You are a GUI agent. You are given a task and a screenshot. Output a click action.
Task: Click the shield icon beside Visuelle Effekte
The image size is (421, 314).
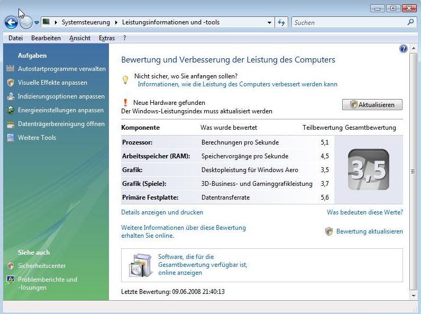tap(11, 83)
